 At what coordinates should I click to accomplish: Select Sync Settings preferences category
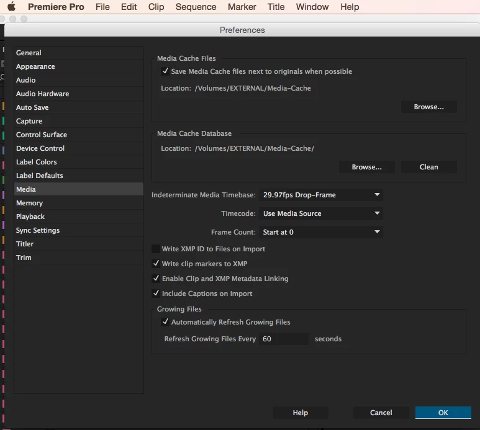[x=79, y=230]
